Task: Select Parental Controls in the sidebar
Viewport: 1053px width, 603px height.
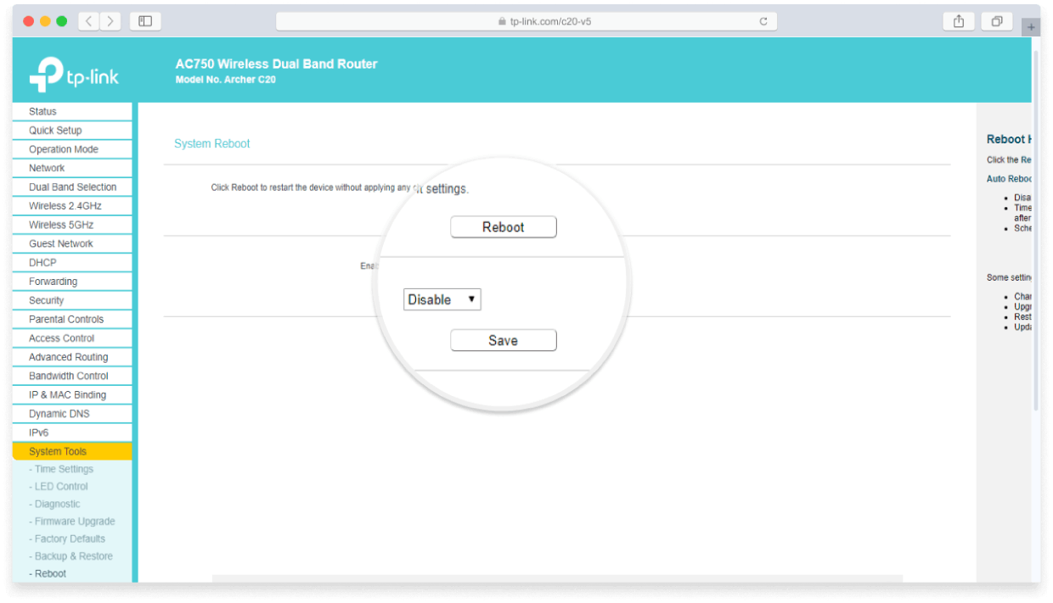Action: [x=73, y=319]
